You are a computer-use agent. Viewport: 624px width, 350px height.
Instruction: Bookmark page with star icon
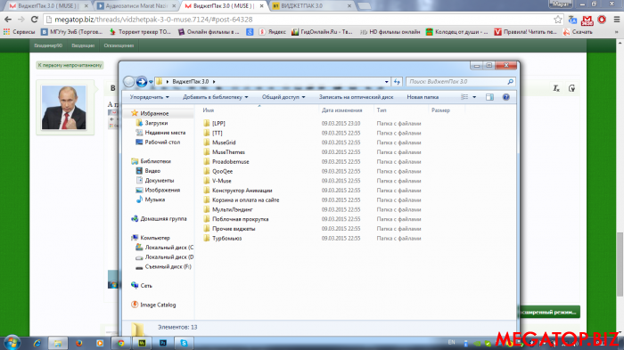point(557,19)
